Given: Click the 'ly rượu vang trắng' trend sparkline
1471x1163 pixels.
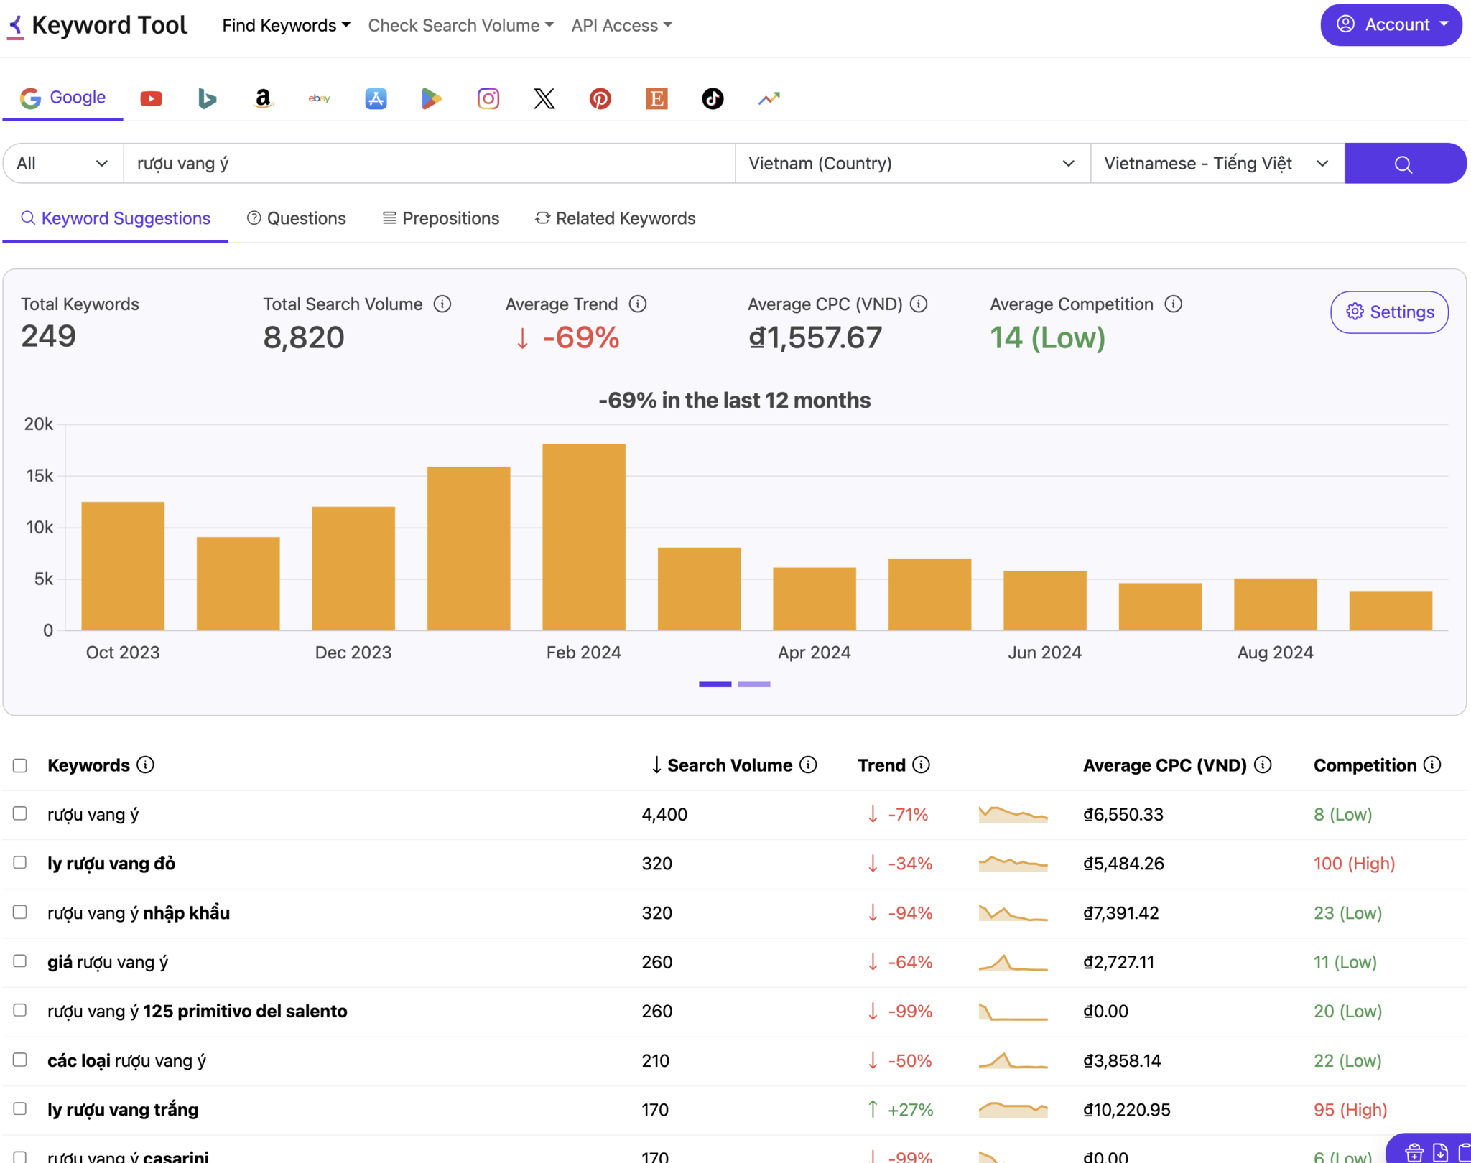Looking at the screenshot, I should (x=1013, y=1110).
